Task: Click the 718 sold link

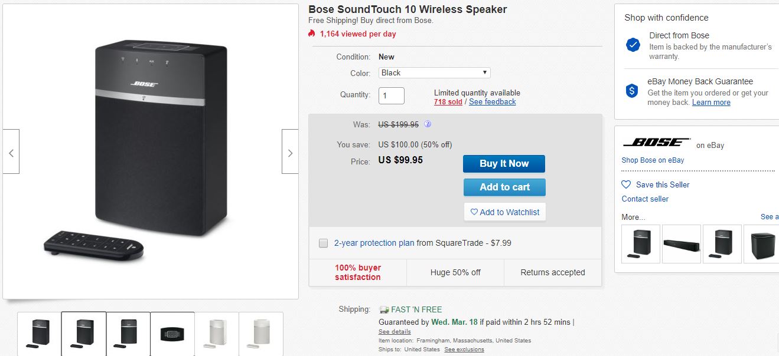Action: point(448,102)
